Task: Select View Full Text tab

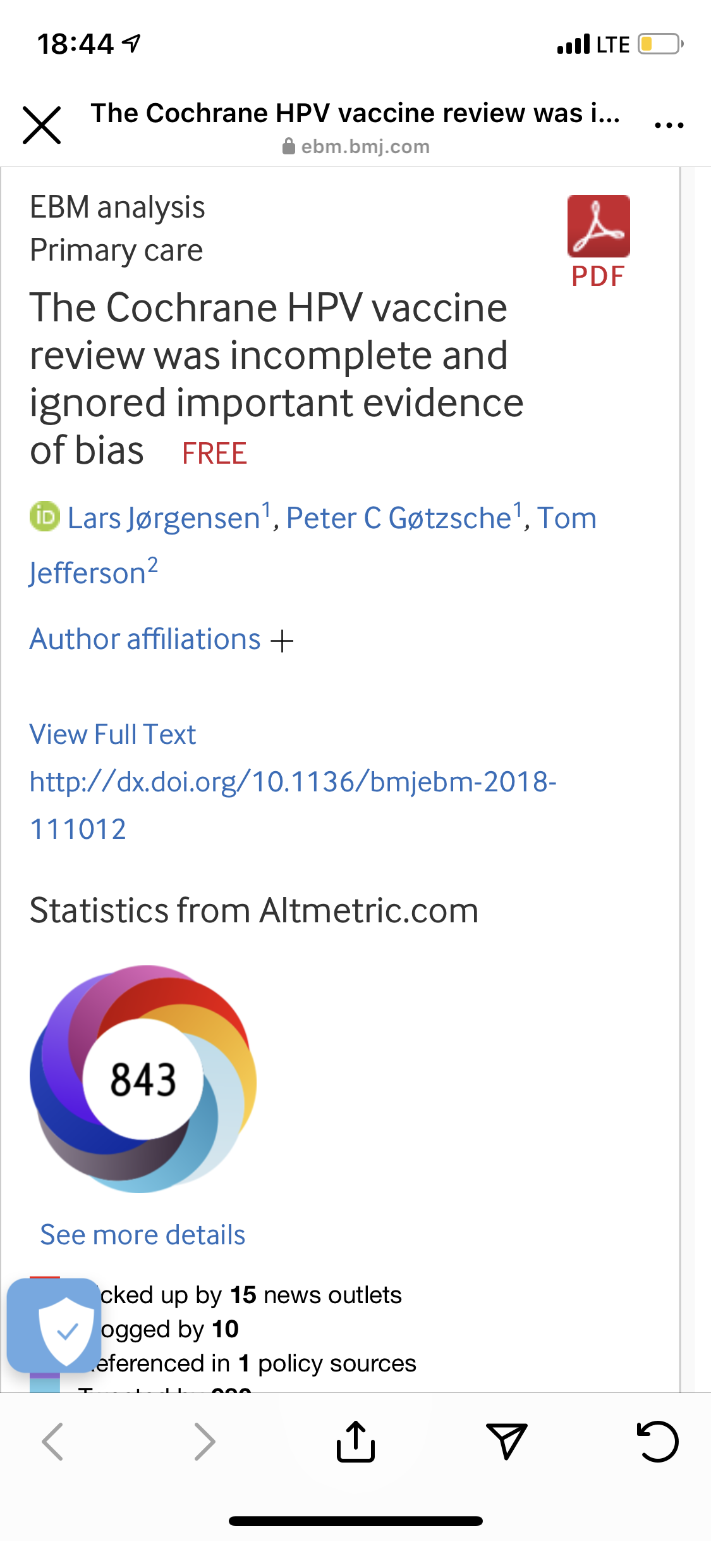Action: pos(112,734)
